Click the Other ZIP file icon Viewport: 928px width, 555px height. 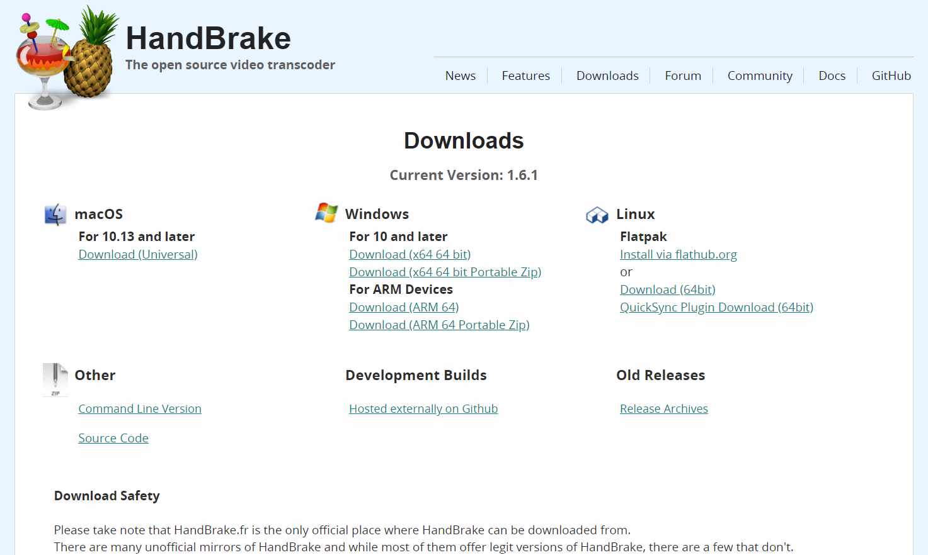point(55,379)
